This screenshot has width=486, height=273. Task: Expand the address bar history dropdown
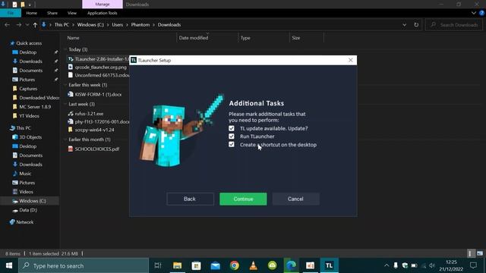click(404, 25)
